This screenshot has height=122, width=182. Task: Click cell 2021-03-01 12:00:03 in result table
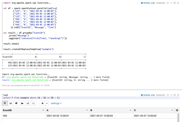pyautogui.click(x=111, y=116)
